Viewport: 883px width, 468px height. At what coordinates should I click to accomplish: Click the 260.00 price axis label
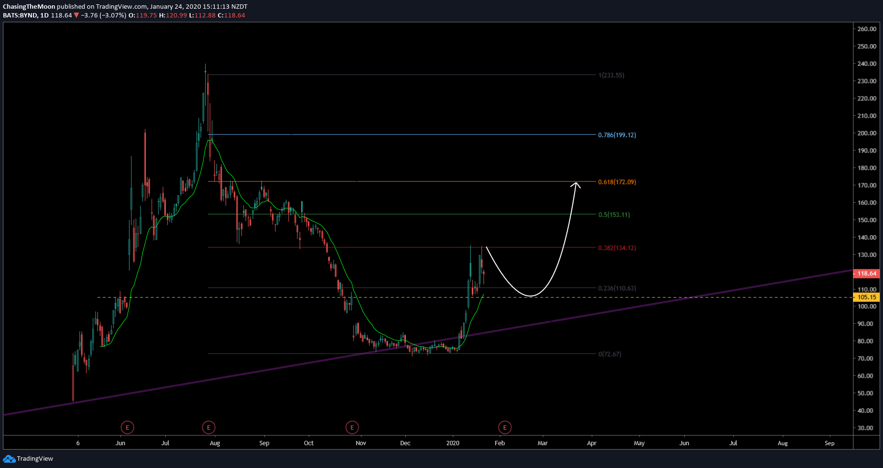coord(867,29)
